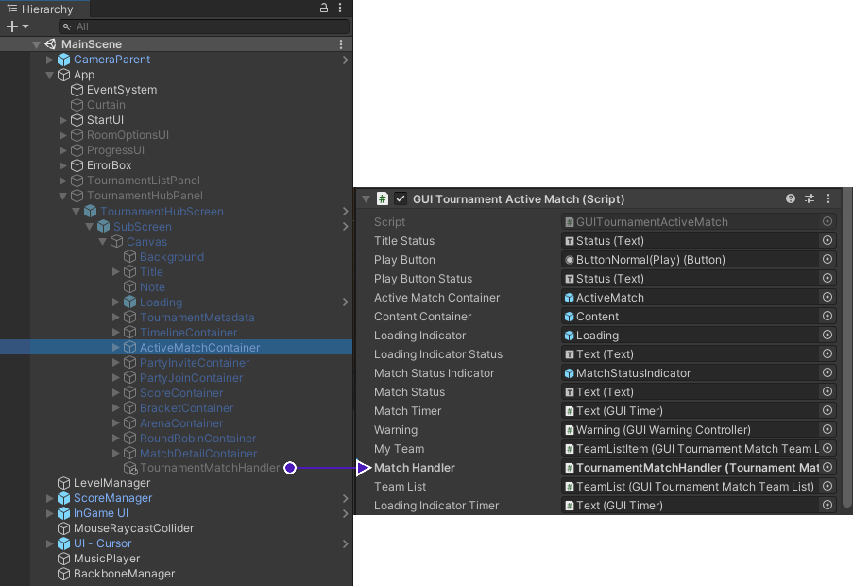
Task: Click object picker for Play Button field
Action: (x=827, y=259)
